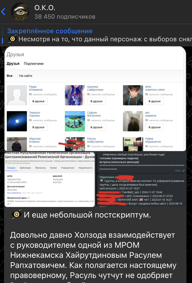Open the Расуль Хайрутдинов profile name
Screen dimensions: 192x283
(95, 140)
